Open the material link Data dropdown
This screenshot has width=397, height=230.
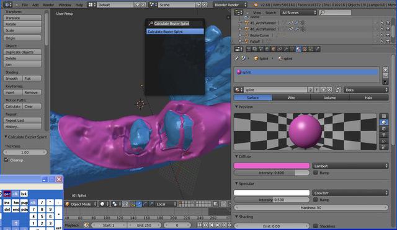(366, 90)
